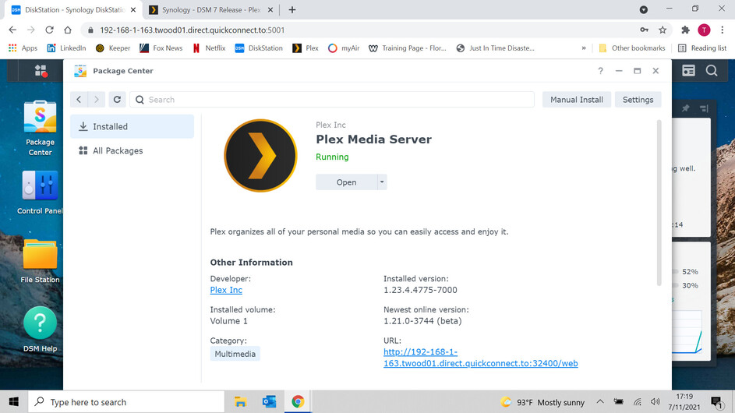
Task: Open Other bookmarks folder
Action: point(632,48)
